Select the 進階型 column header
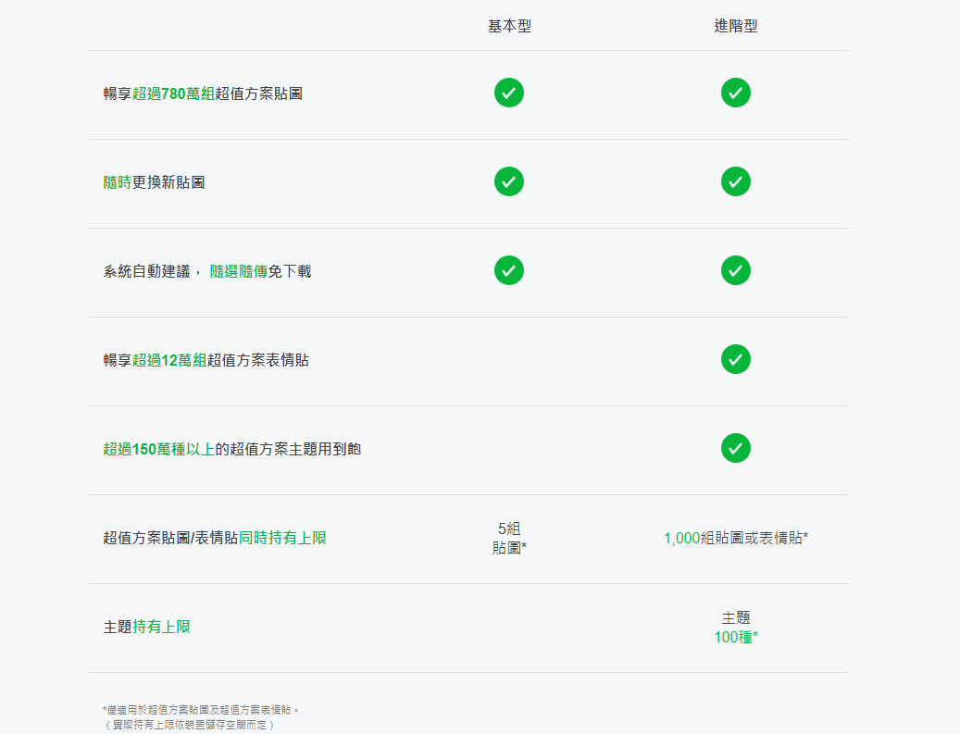This screenshot has height=734, width=960. [736, 26]
